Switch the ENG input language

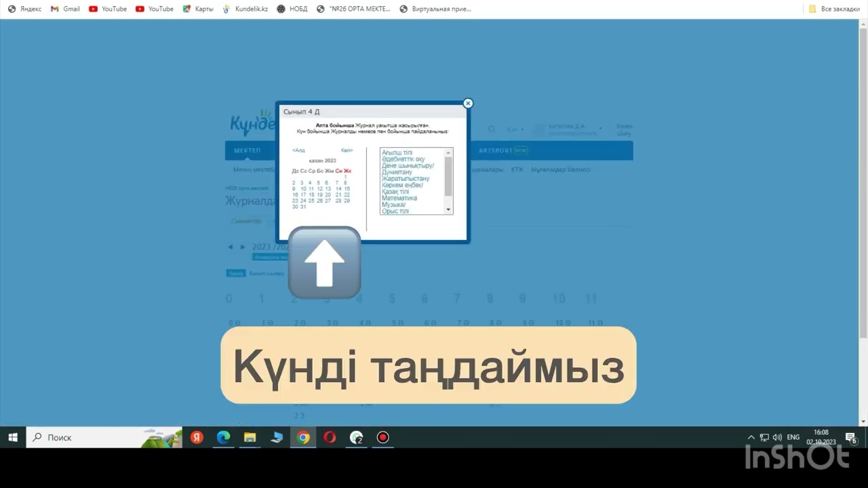pos(793,437)
